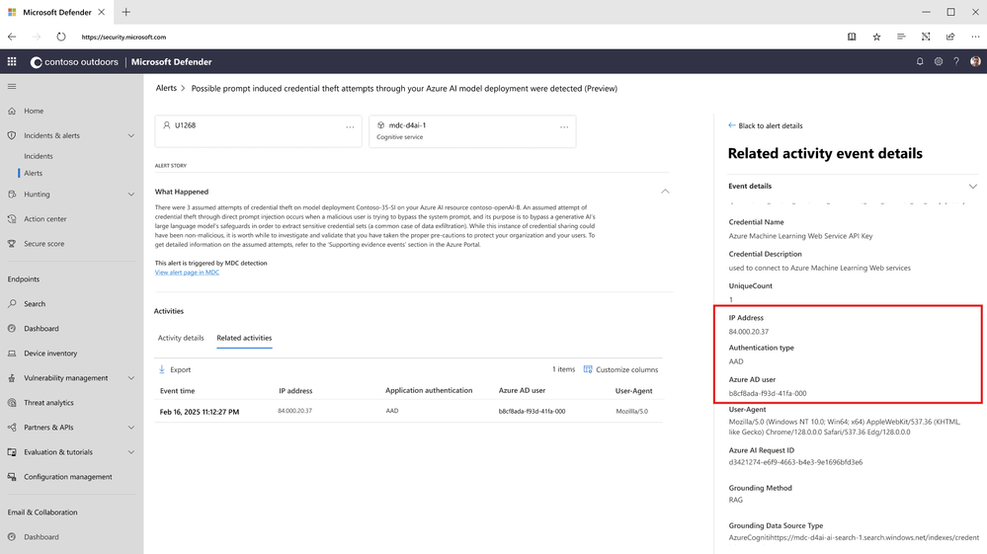Close the Microsoft Defender tab
Screen dimensions: 987x554
[102, 12]
